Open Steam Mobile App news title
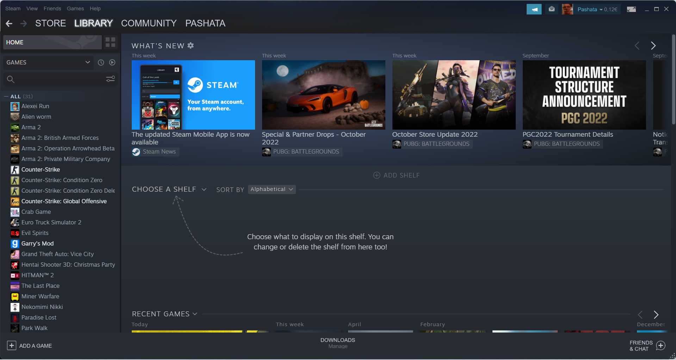The width and height of the screenshot is (676, 360). point(191,138)
